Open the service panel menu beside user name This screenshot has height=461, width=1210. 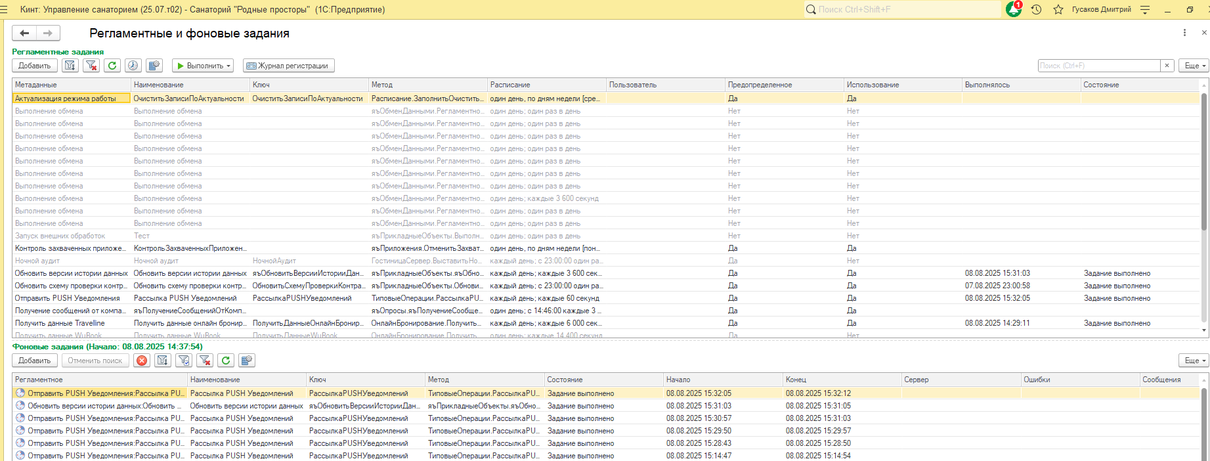point(1146,9)
